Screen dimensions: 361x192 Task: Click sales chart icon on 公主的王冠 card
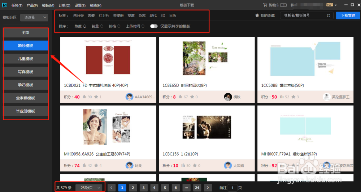tap(84, 165)
